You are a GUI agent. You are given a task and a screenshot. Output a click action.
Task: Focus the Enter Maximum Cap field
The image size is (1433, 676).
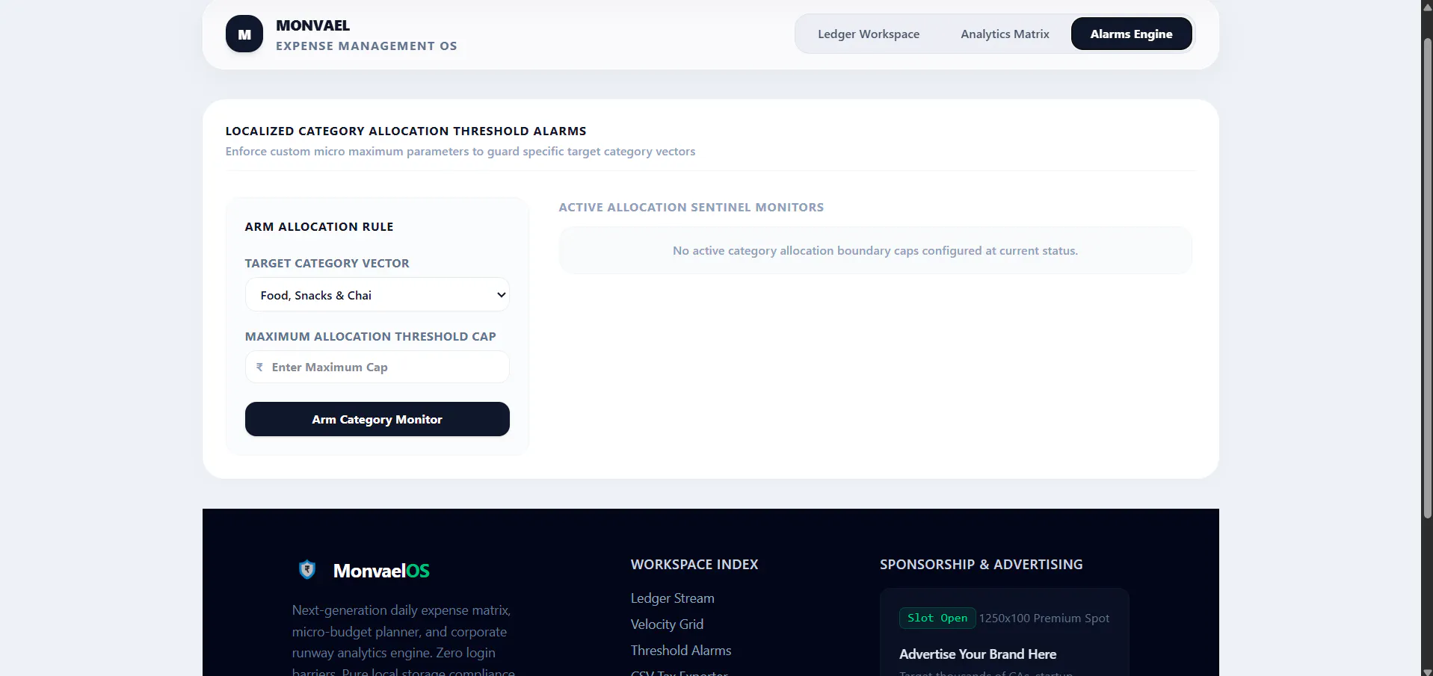point(377,368)
